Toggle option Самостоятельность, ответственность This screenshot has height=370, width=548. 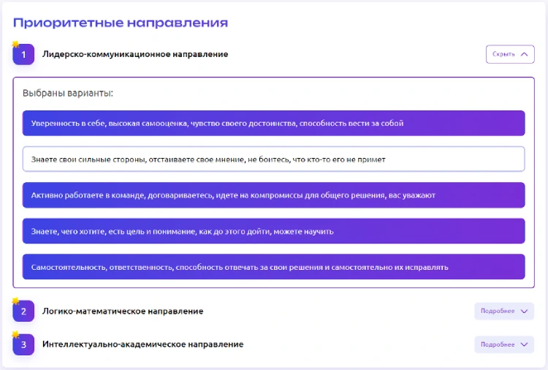pos(274,267)
